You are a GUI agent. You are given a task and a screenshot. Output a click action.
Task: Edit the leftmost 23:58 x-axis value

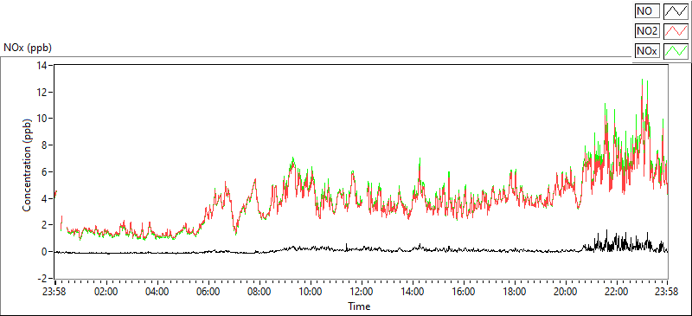[55, 292]
